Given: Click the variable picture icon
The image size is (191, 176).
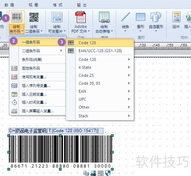Looking at the screenshot, I should [x=57, y=17].
